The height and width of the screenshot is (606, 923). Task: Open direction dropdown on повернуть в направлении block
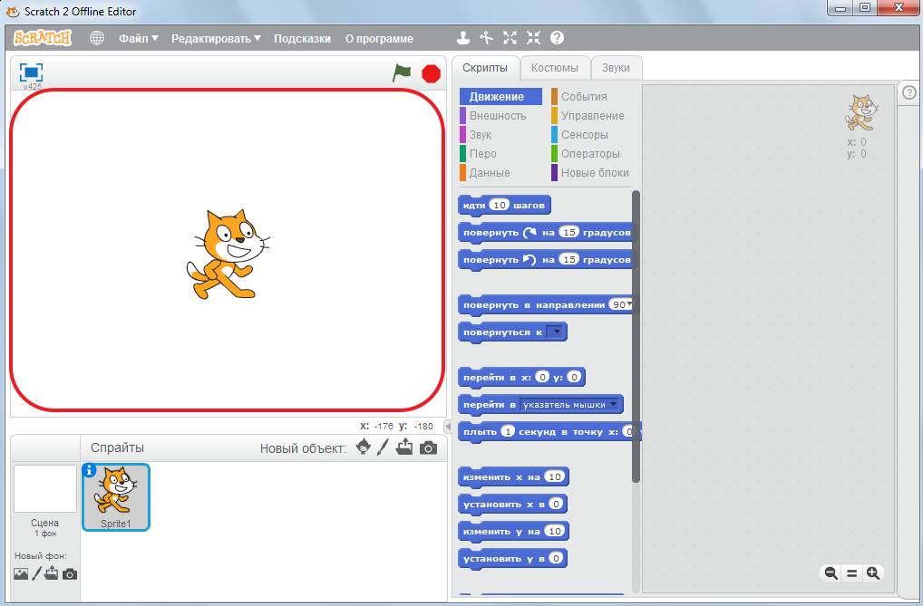pyautogui.click(x=629, y=304)
